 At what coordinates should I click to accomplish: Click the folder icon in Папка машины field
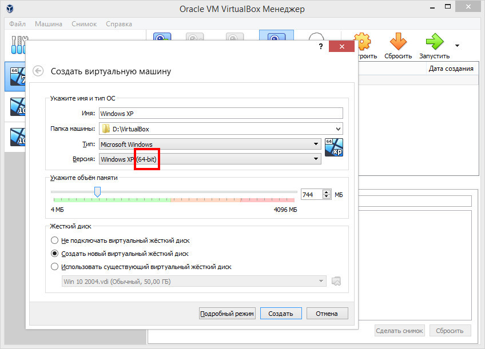click(106, 129)
